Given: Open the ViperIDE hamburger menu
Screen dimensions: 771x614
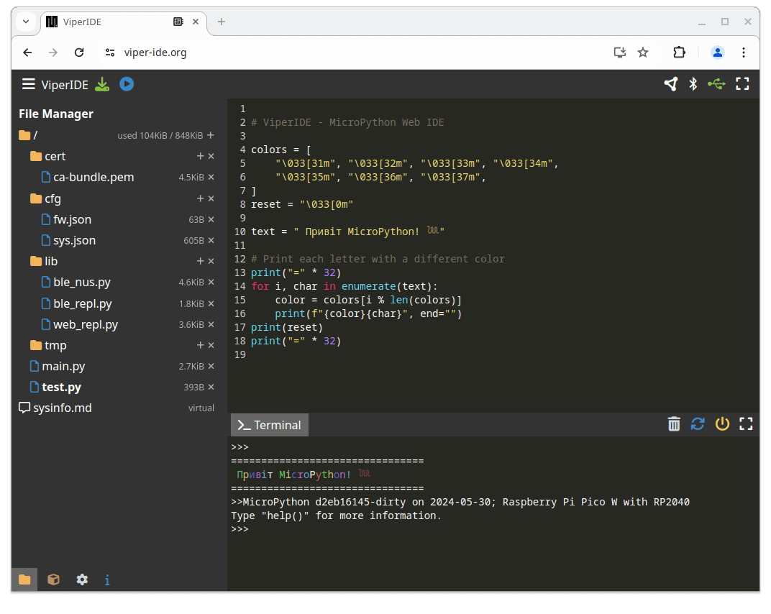Looking at the screenshot, I should [29, 85].
